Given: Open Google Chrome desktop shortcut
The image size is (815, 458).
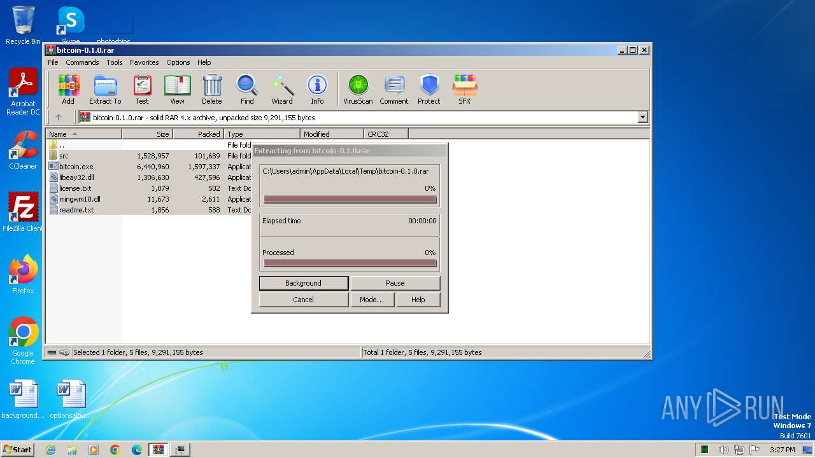Looking at the screenshot, I should 23,340.
